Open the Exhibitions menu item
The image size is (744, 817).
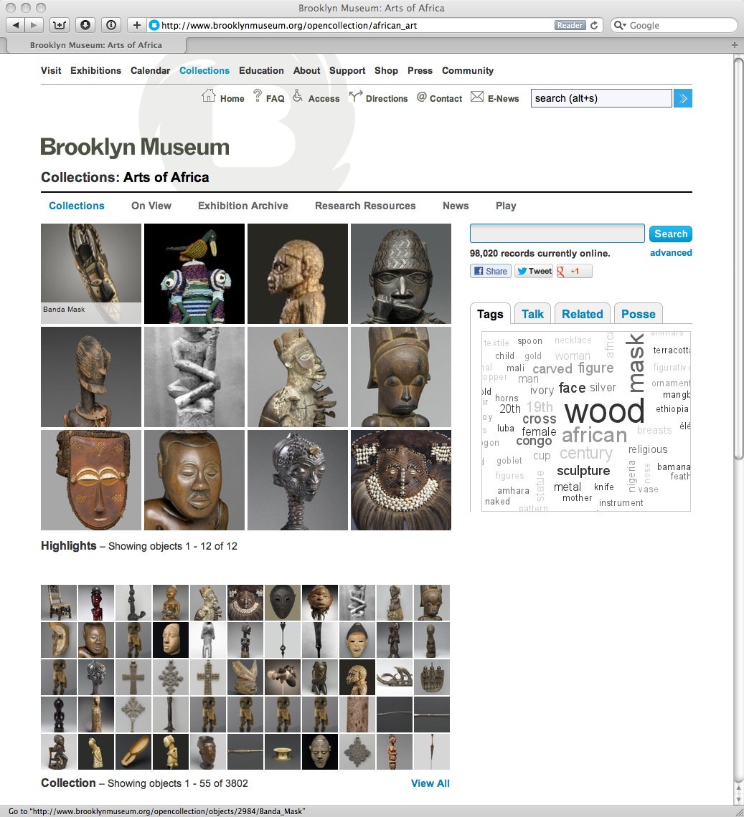coord(95,70)
